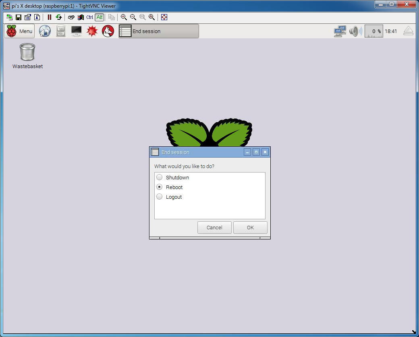Screen dimensions: 419x337
Task: Click the CPU usage monitor 0 %
Action: point(374,31)
